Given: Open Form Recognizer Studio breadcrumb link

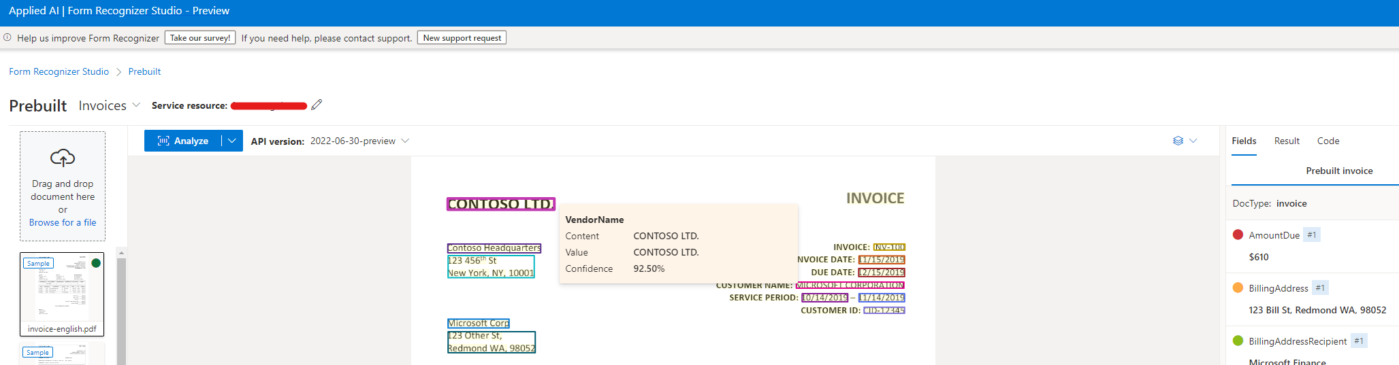Looking at the screenshot, I should point(59,71).
